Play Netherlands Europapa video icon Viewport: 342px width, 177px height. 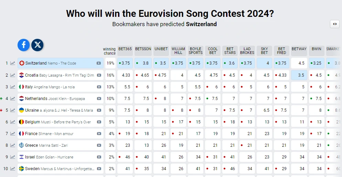click(99, 99)
